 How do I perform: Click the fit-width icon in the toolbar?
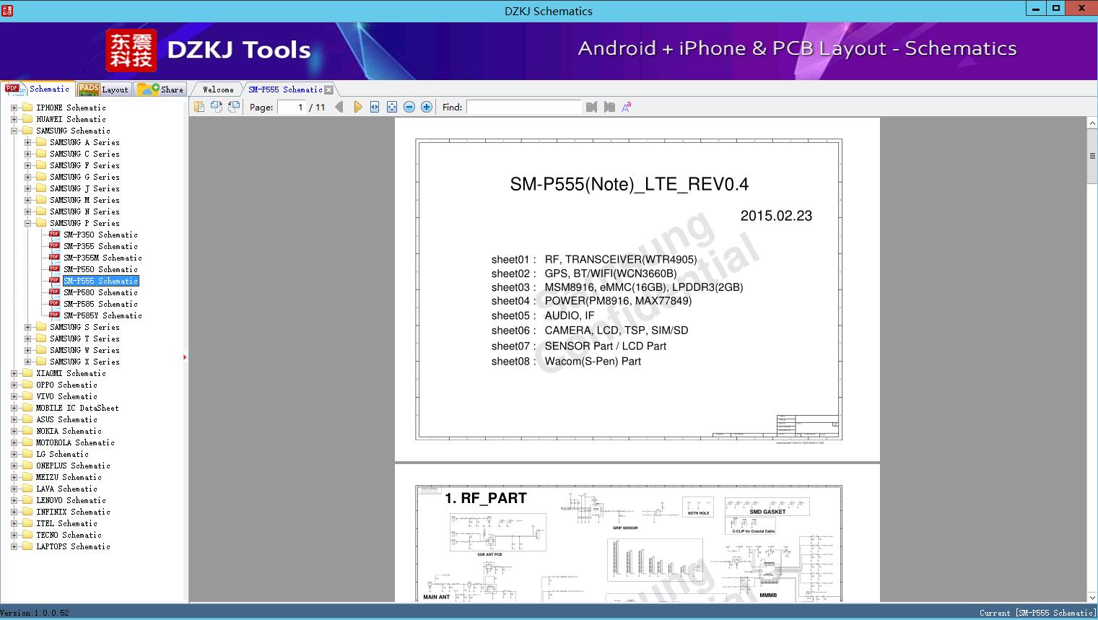[x=375, y=107]
